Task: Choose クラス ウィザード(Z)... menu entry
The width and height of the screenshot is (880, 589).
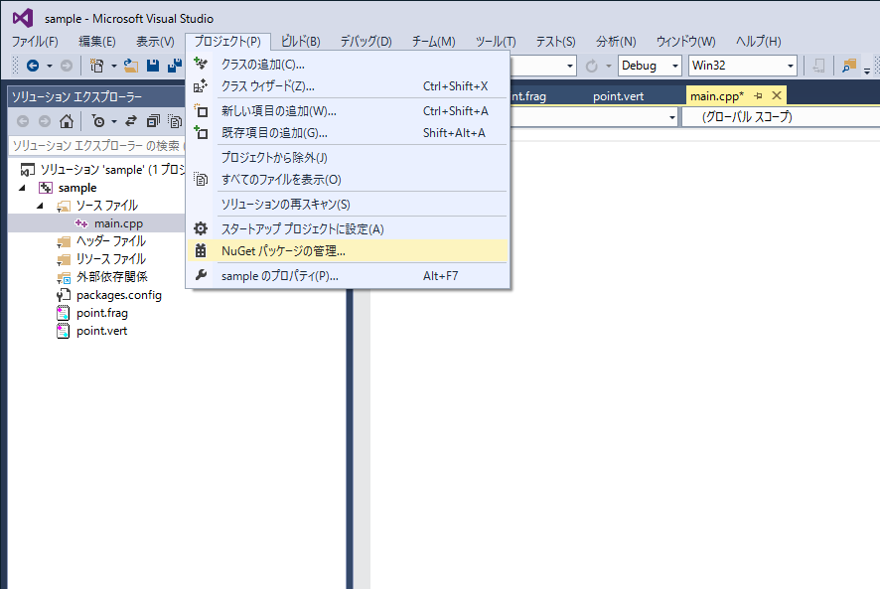Action: (348, 86)
